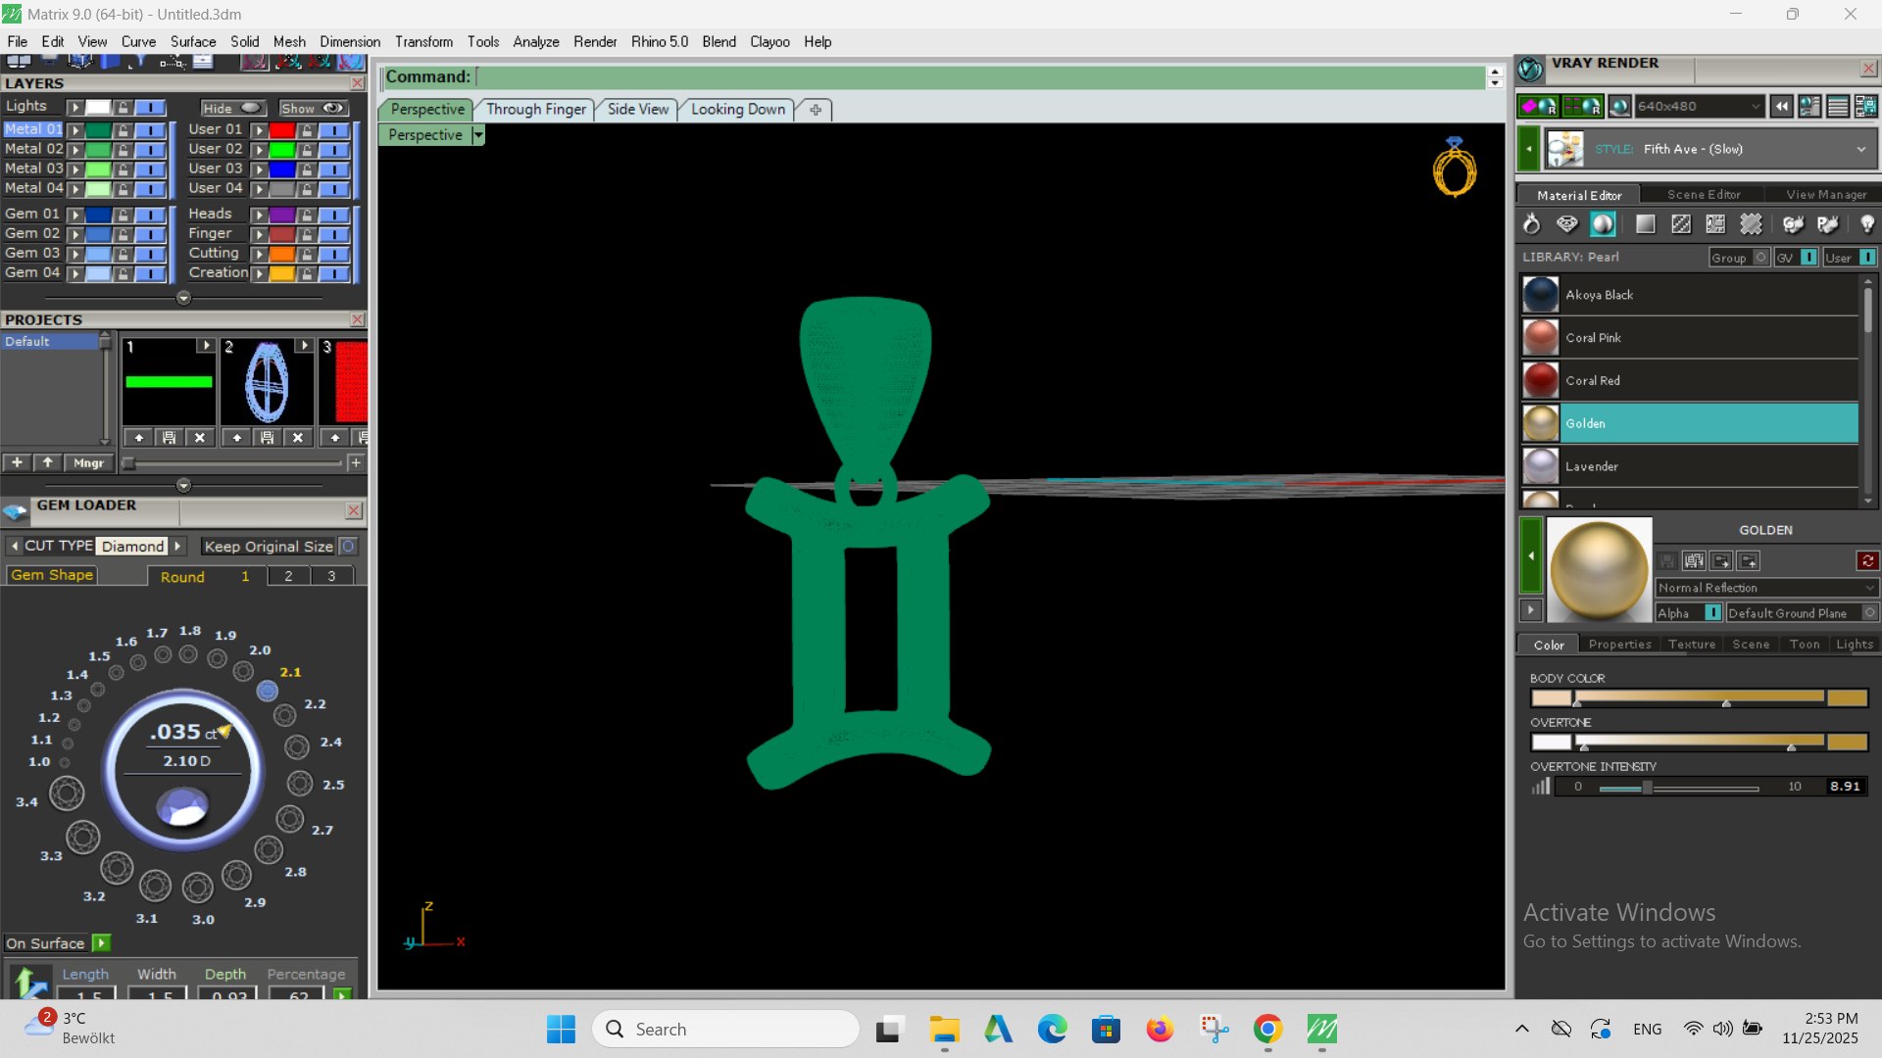1882x1058 pixels.
Task: Toggle visibility of the User 03 layer
Action: click(x=334, y=169)
